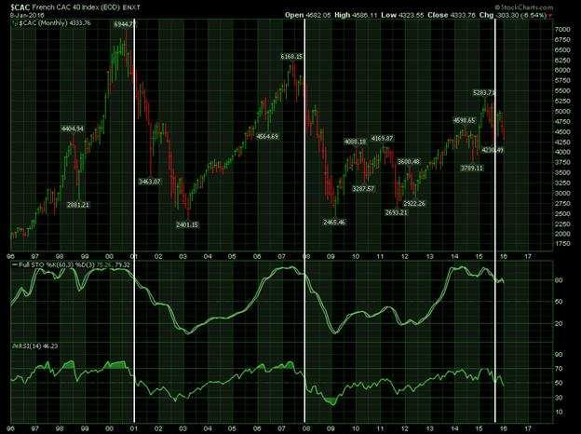The height and width of the screenshot is (434, 581).
Task: Select the white vertical line at 2008
Action: point(306,233)
